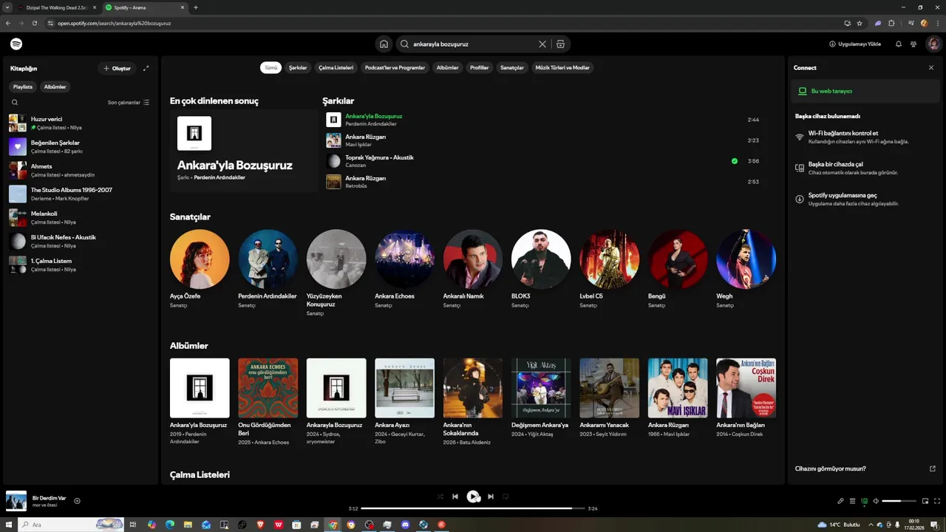Open Huzur verici playlist
The image size is (946, 532).
point(81,123)
